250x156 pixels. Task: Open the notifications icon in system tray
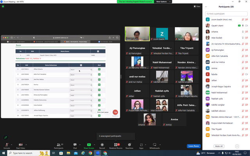tap(245, 153)
